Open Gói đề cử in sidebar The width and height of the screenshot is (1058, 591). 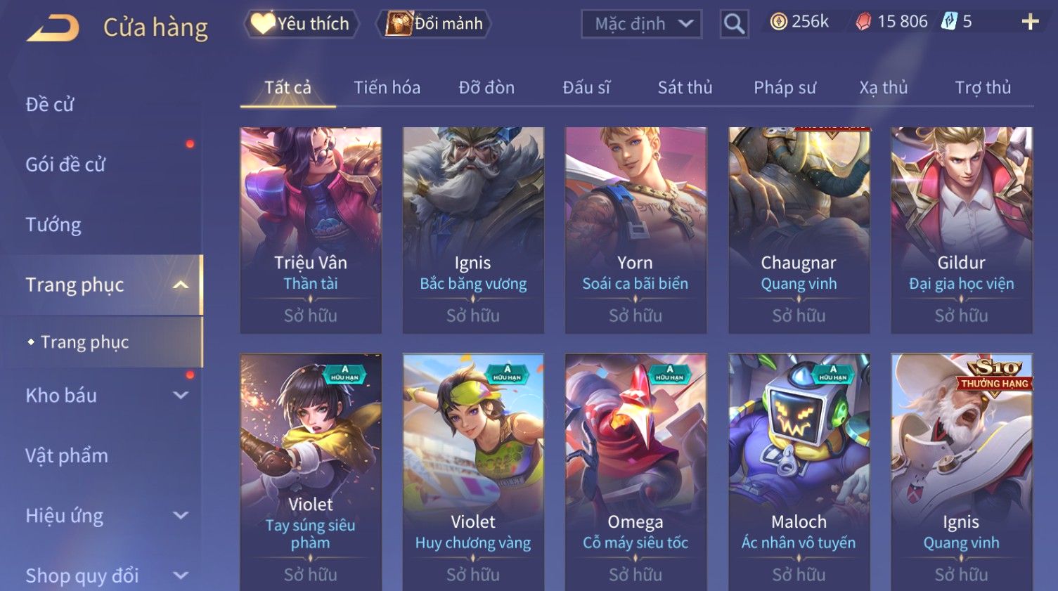[65, 164]
